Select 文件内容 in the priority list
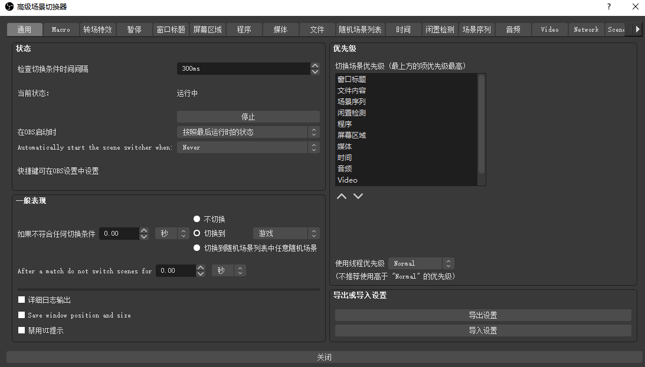Viewport: 645px width, 367px height. tap(407, 90)
